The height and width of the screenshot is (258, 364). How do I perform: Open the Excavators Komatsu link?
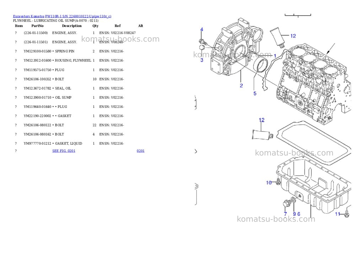pos(28,16)
